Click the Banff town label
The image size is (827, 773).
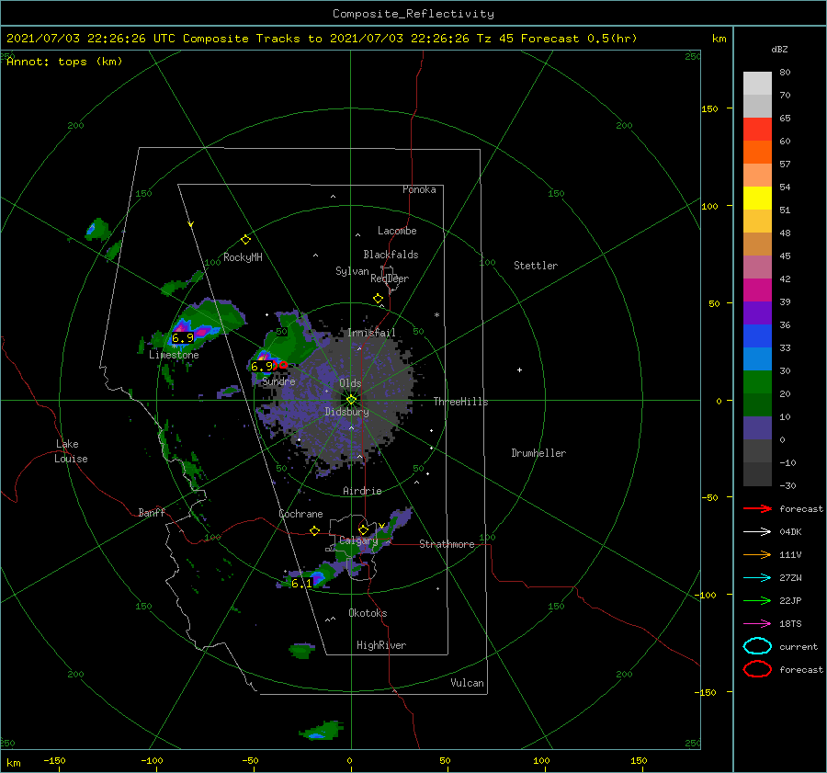[x=152, y=512]
